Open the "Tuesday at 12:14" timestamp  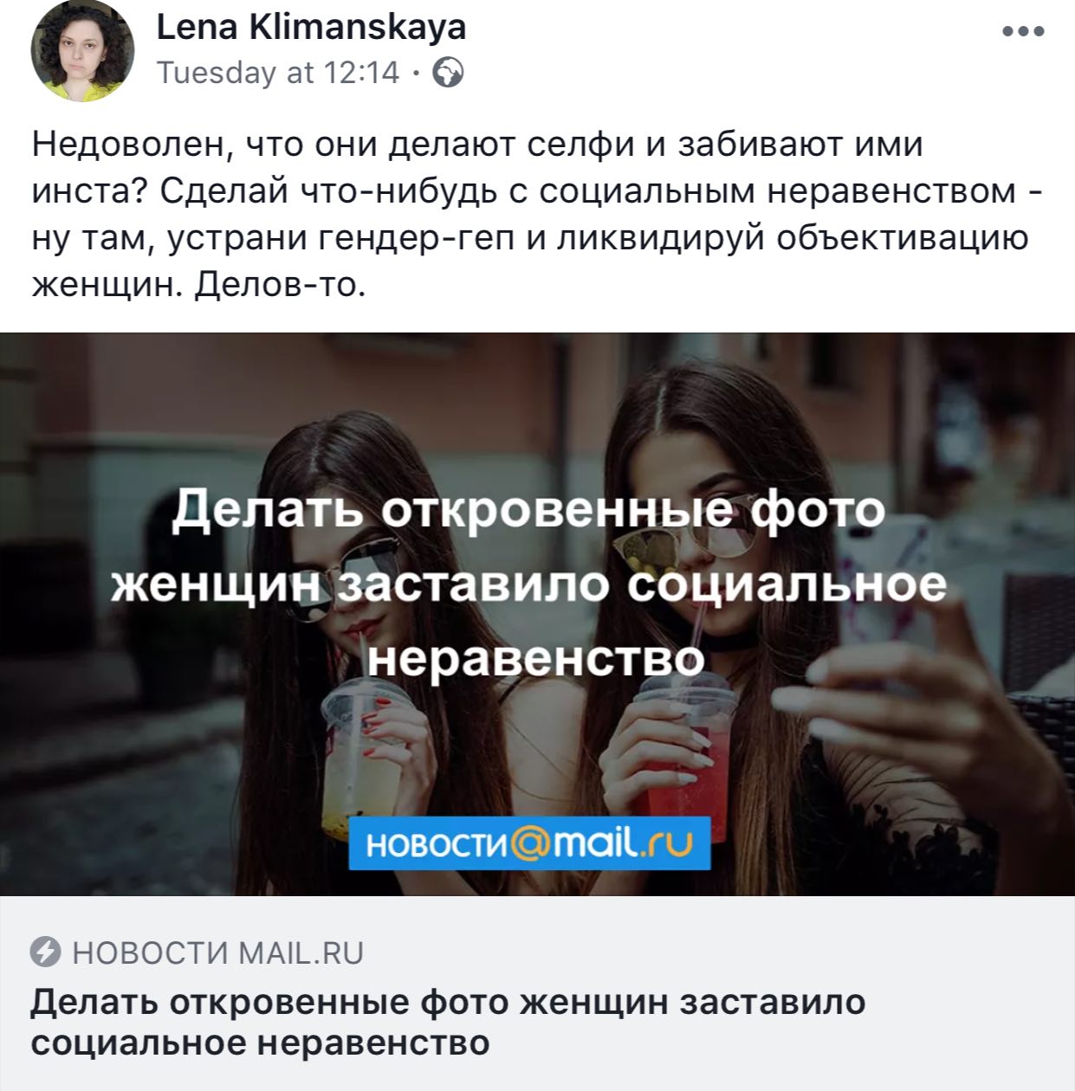pos(277,73)
